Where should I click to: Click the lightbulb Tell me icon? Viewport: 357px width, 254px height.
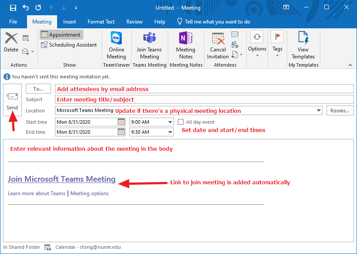click(180, 22)
